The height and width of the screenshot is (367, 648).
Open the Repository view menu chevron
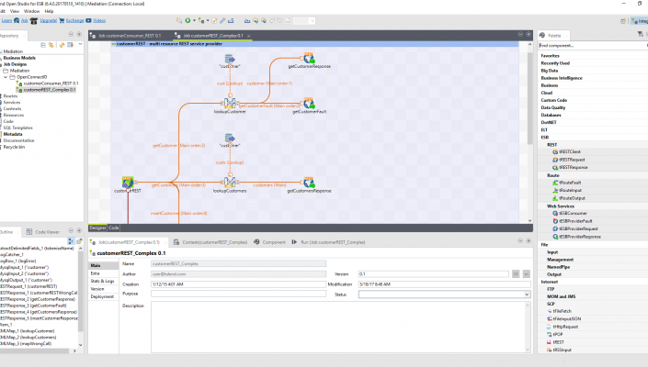80,45
